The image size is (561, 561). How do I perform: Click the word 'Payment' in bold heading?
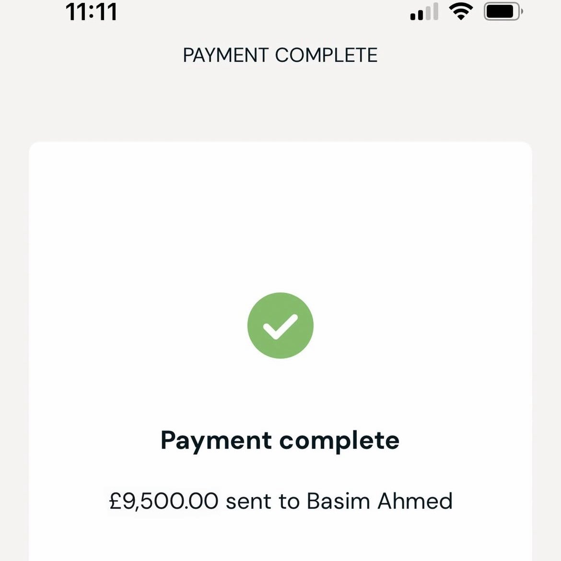(216, 440)
